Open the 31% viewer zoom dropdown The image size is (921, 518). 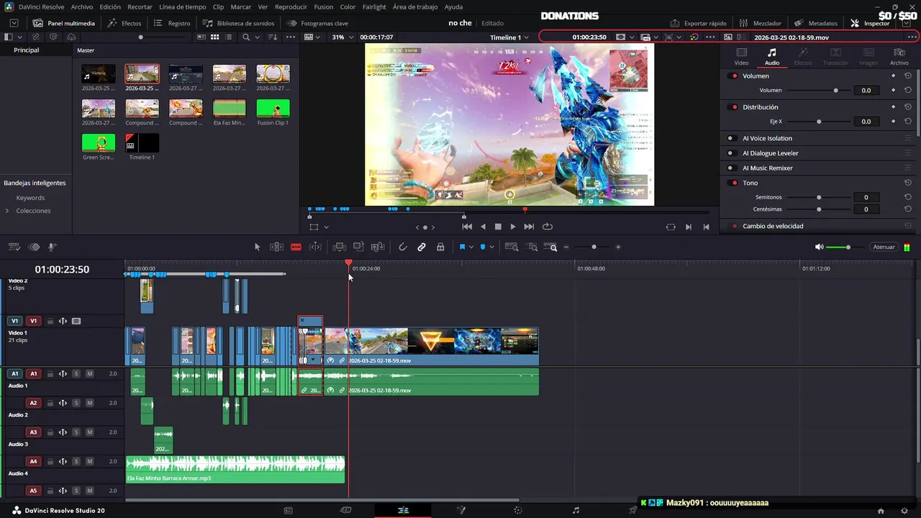tap(350, 37)
